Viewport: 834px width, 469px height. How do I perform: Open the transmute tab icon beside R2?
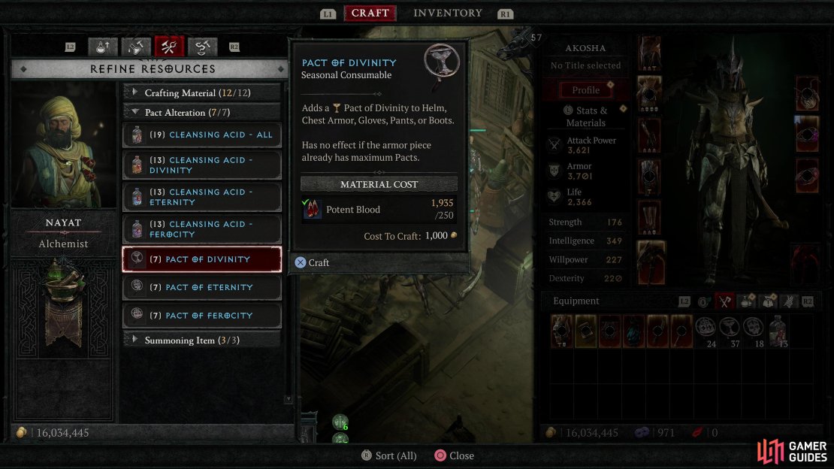point(202,47)
